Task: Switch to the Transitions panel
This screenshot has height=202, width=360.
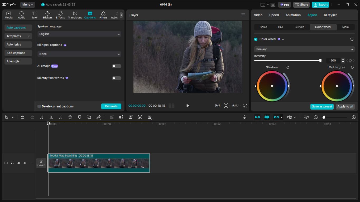Action: 75,15
